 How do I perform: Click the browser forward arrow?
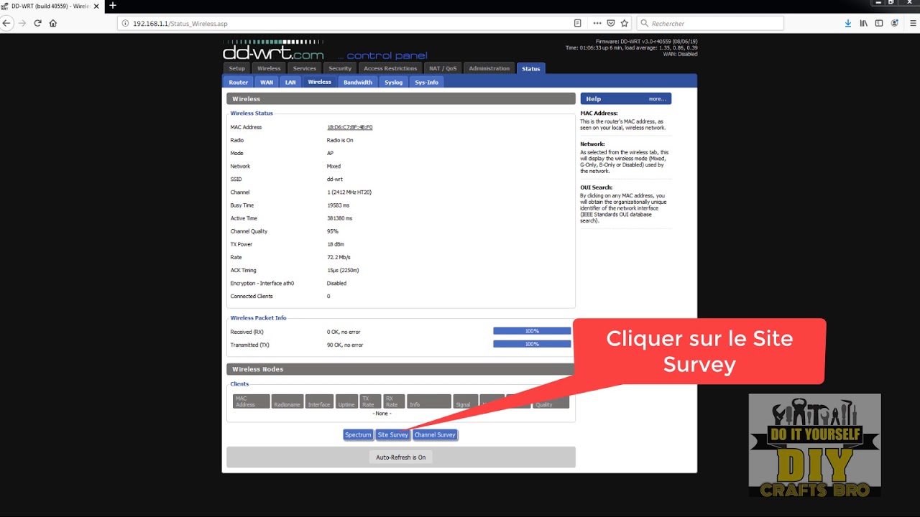(x=22, y=23)
